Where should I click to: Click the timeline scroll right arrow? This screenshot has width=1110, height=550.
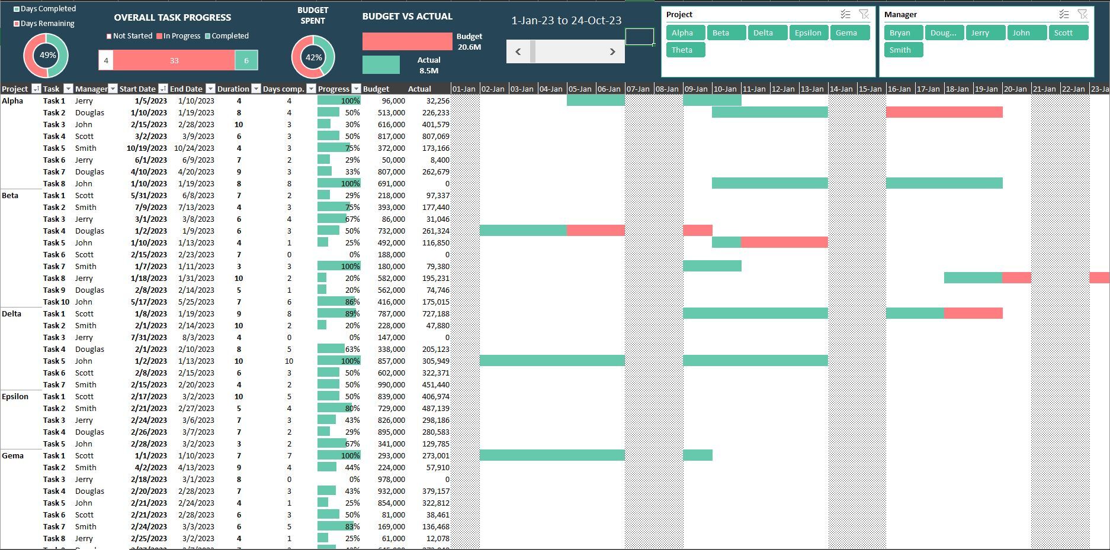click(612, 51)
